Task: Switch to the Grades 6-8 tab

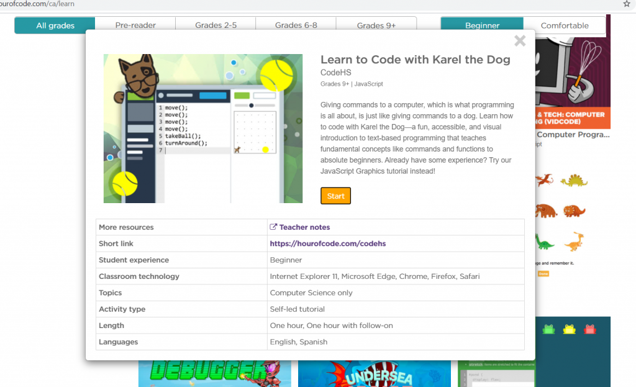Action: tap(296, 25)
